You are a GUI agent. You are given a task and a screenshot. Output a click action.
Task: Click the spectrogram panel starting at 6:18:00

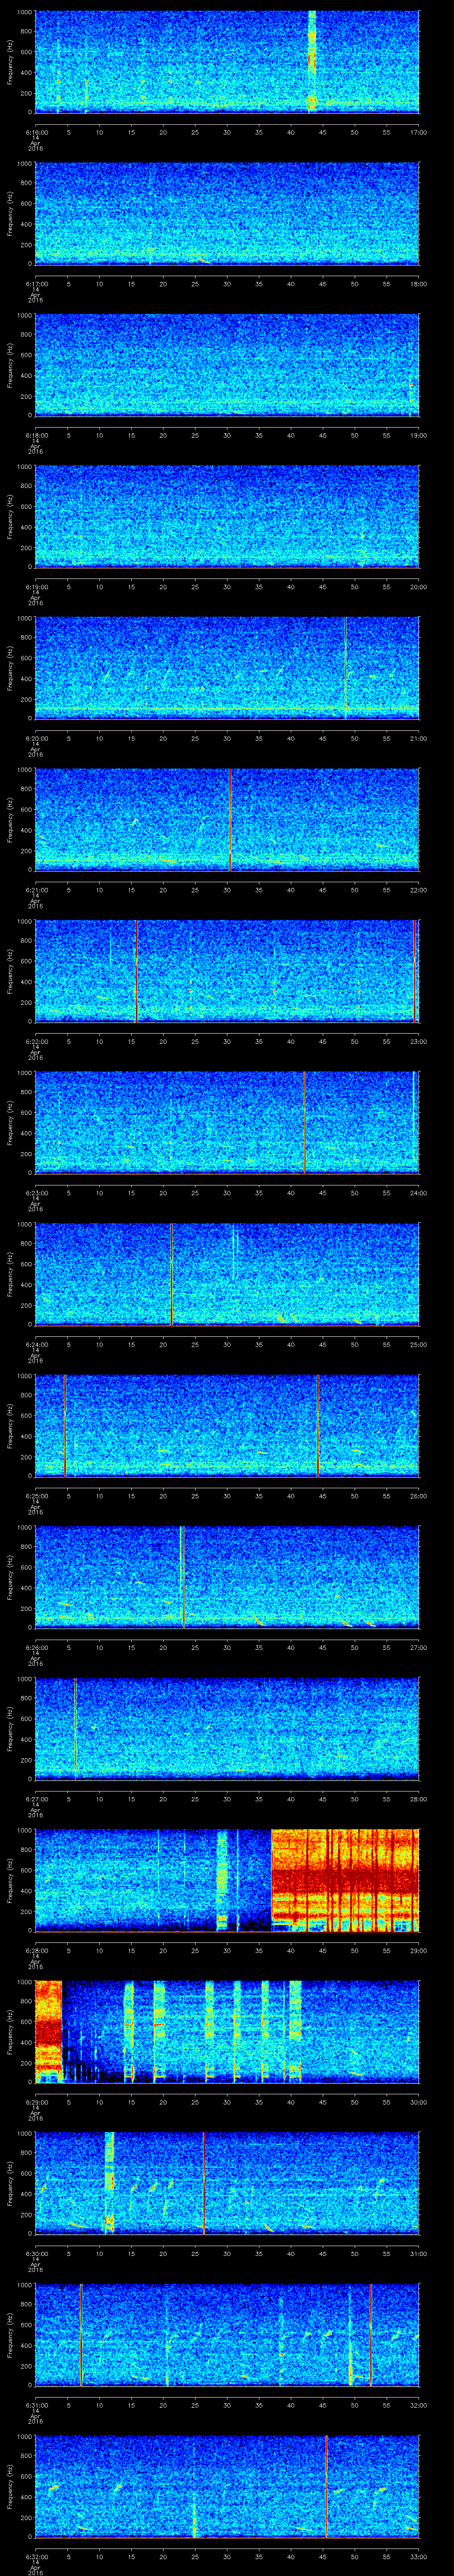(227, 364)
